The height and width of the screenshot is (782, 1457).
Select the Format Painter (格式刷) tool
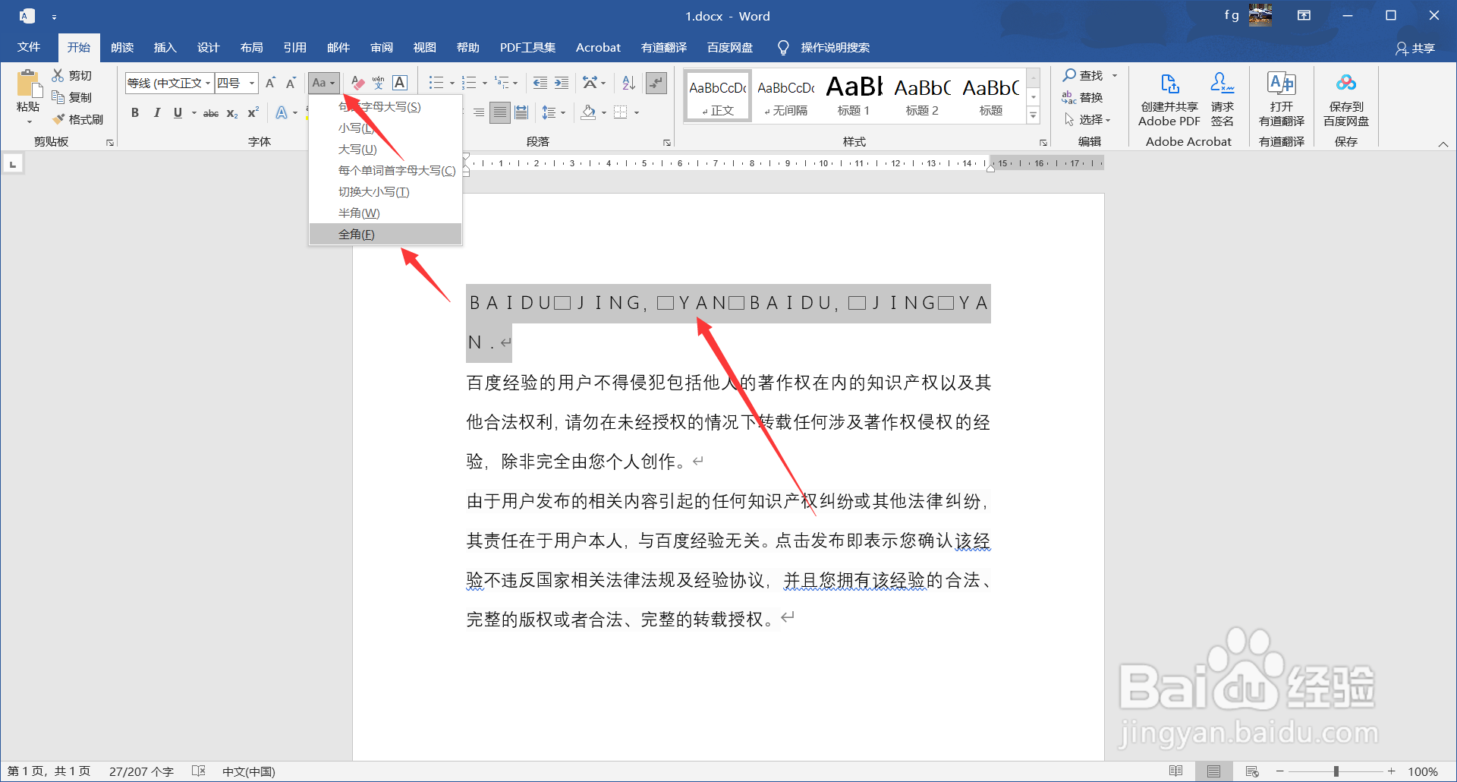[x=77, y=119]
